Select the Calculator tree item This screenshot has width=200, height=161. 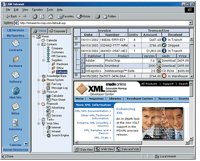[x=57, y=96]
